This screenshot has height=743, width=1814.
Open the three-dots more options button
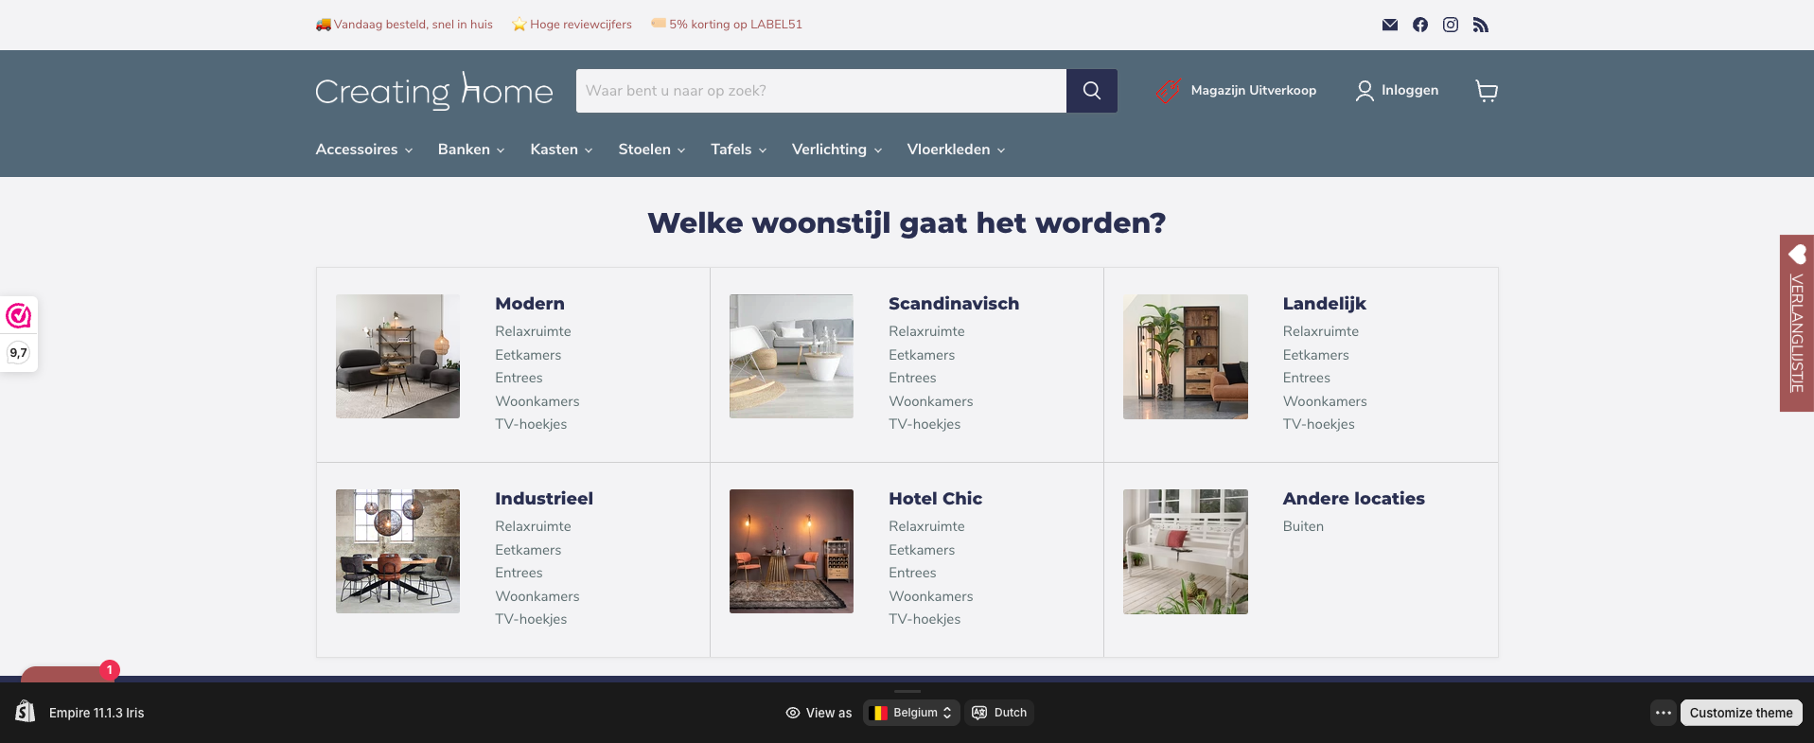[x=1663, y=713]
